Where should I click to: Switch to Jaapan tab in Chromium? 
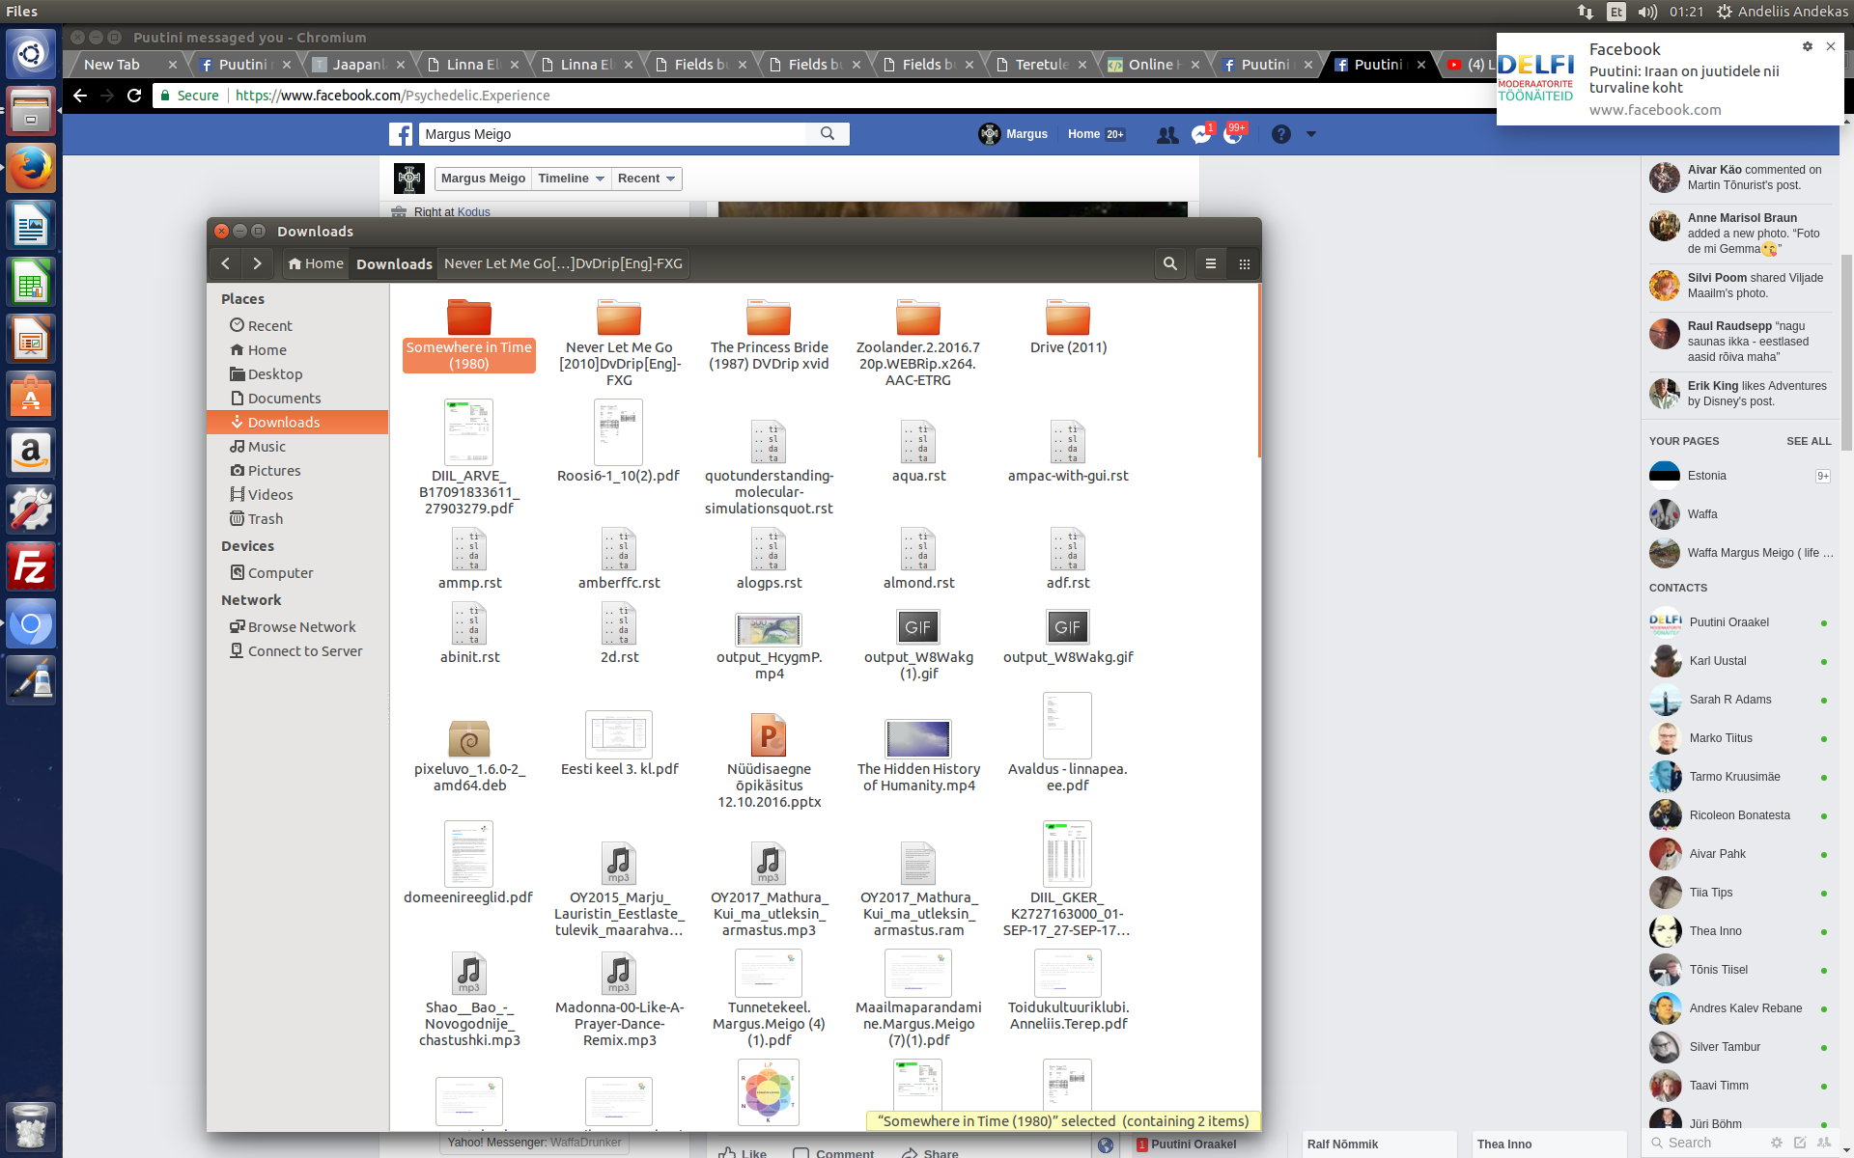tap(358, 65)
